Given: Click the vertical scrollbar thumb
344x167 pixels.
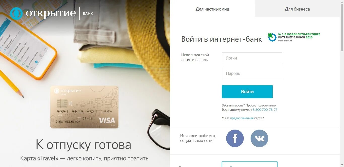Looking at the screenshot, I should tap(342, 28).
